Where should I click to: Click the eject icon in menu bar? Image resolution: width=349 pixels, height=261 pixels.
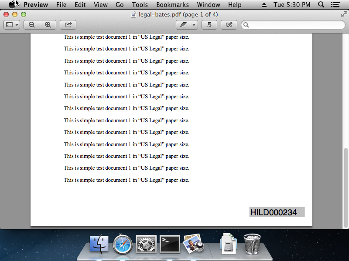pos(264,5)
